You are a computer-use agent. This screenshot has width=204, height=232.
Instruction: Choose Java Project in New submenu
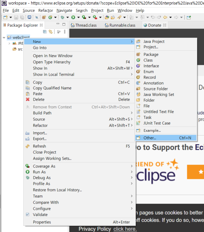(166, 42)
